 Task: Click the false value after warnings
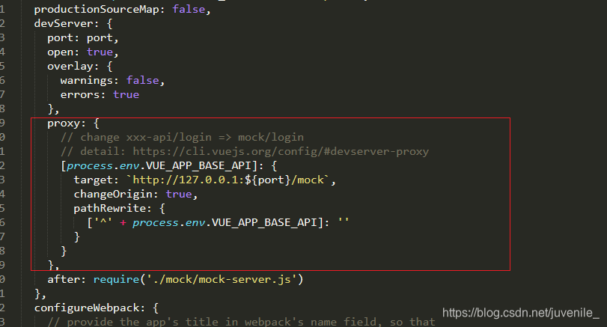click(x=142, y=80)
